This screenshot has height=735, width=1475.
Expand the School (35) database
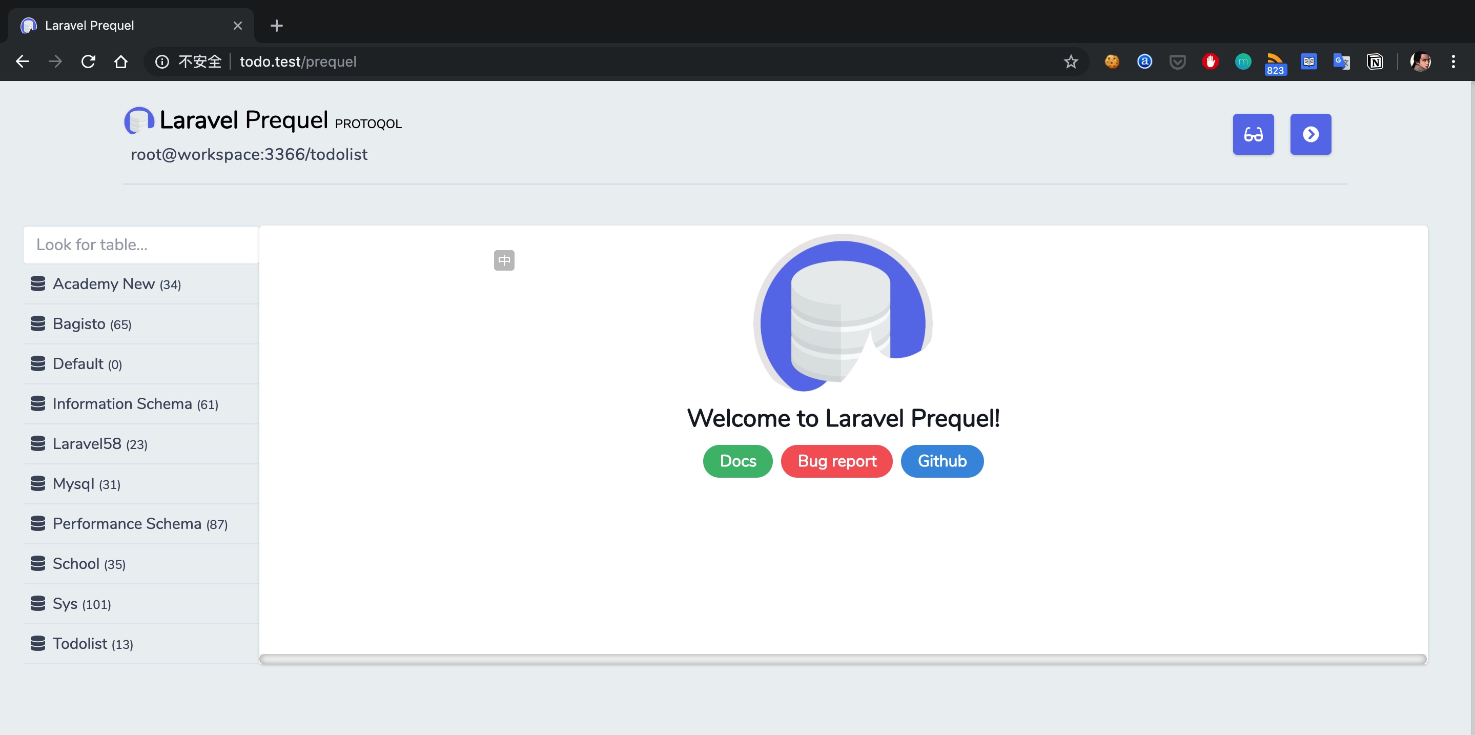click(141, 564)
